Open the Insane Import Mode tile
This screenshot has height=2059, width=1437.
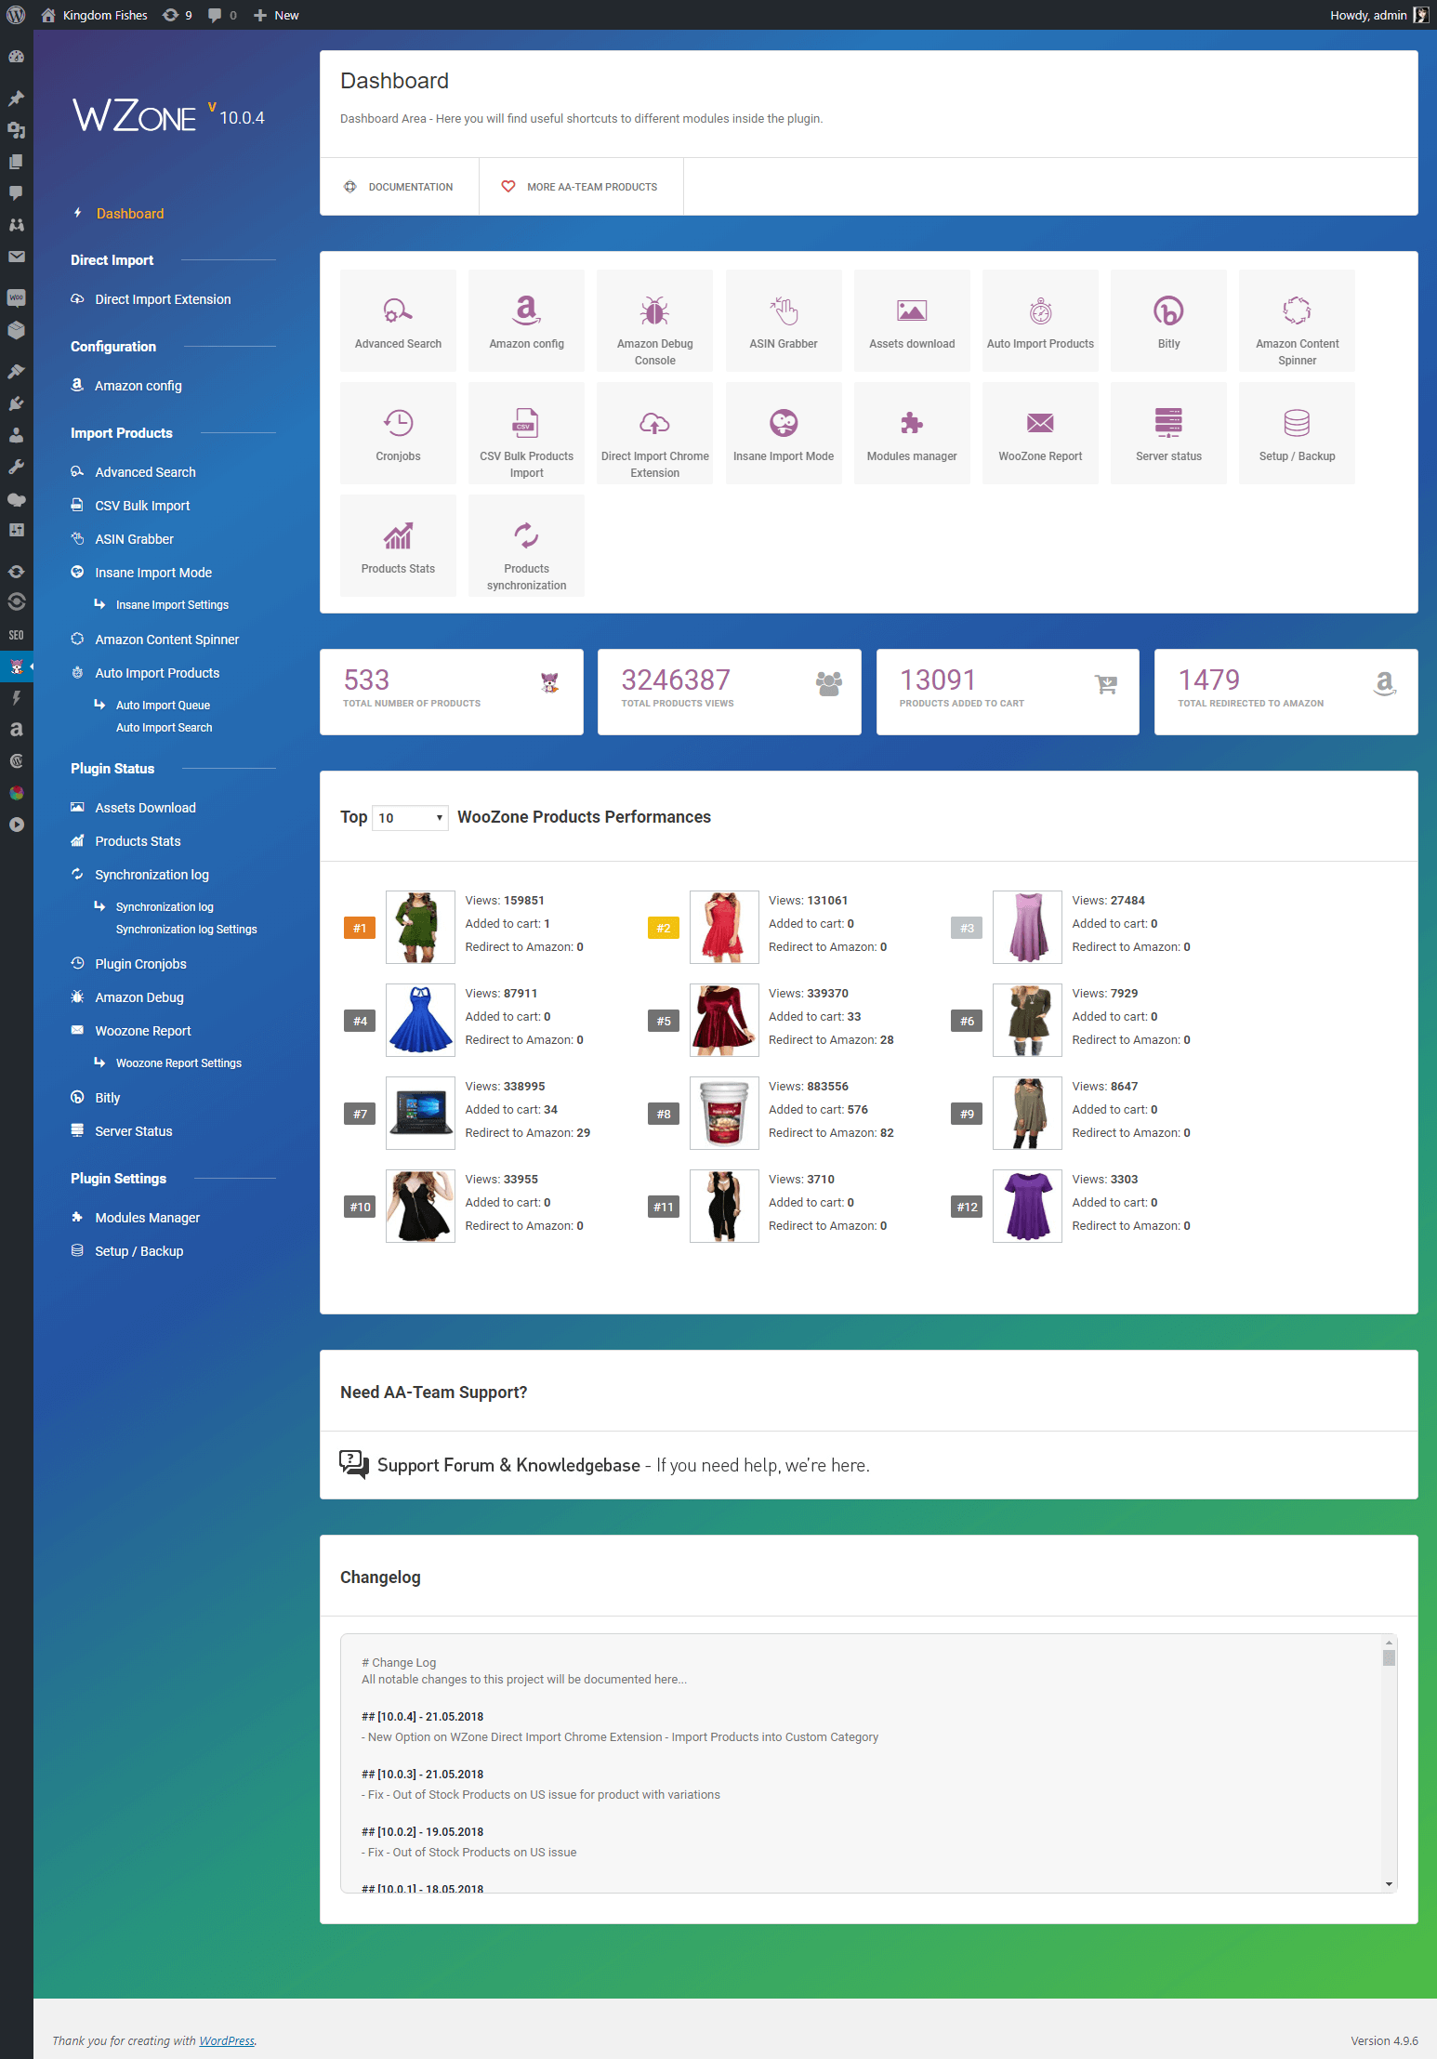point(784,433)
